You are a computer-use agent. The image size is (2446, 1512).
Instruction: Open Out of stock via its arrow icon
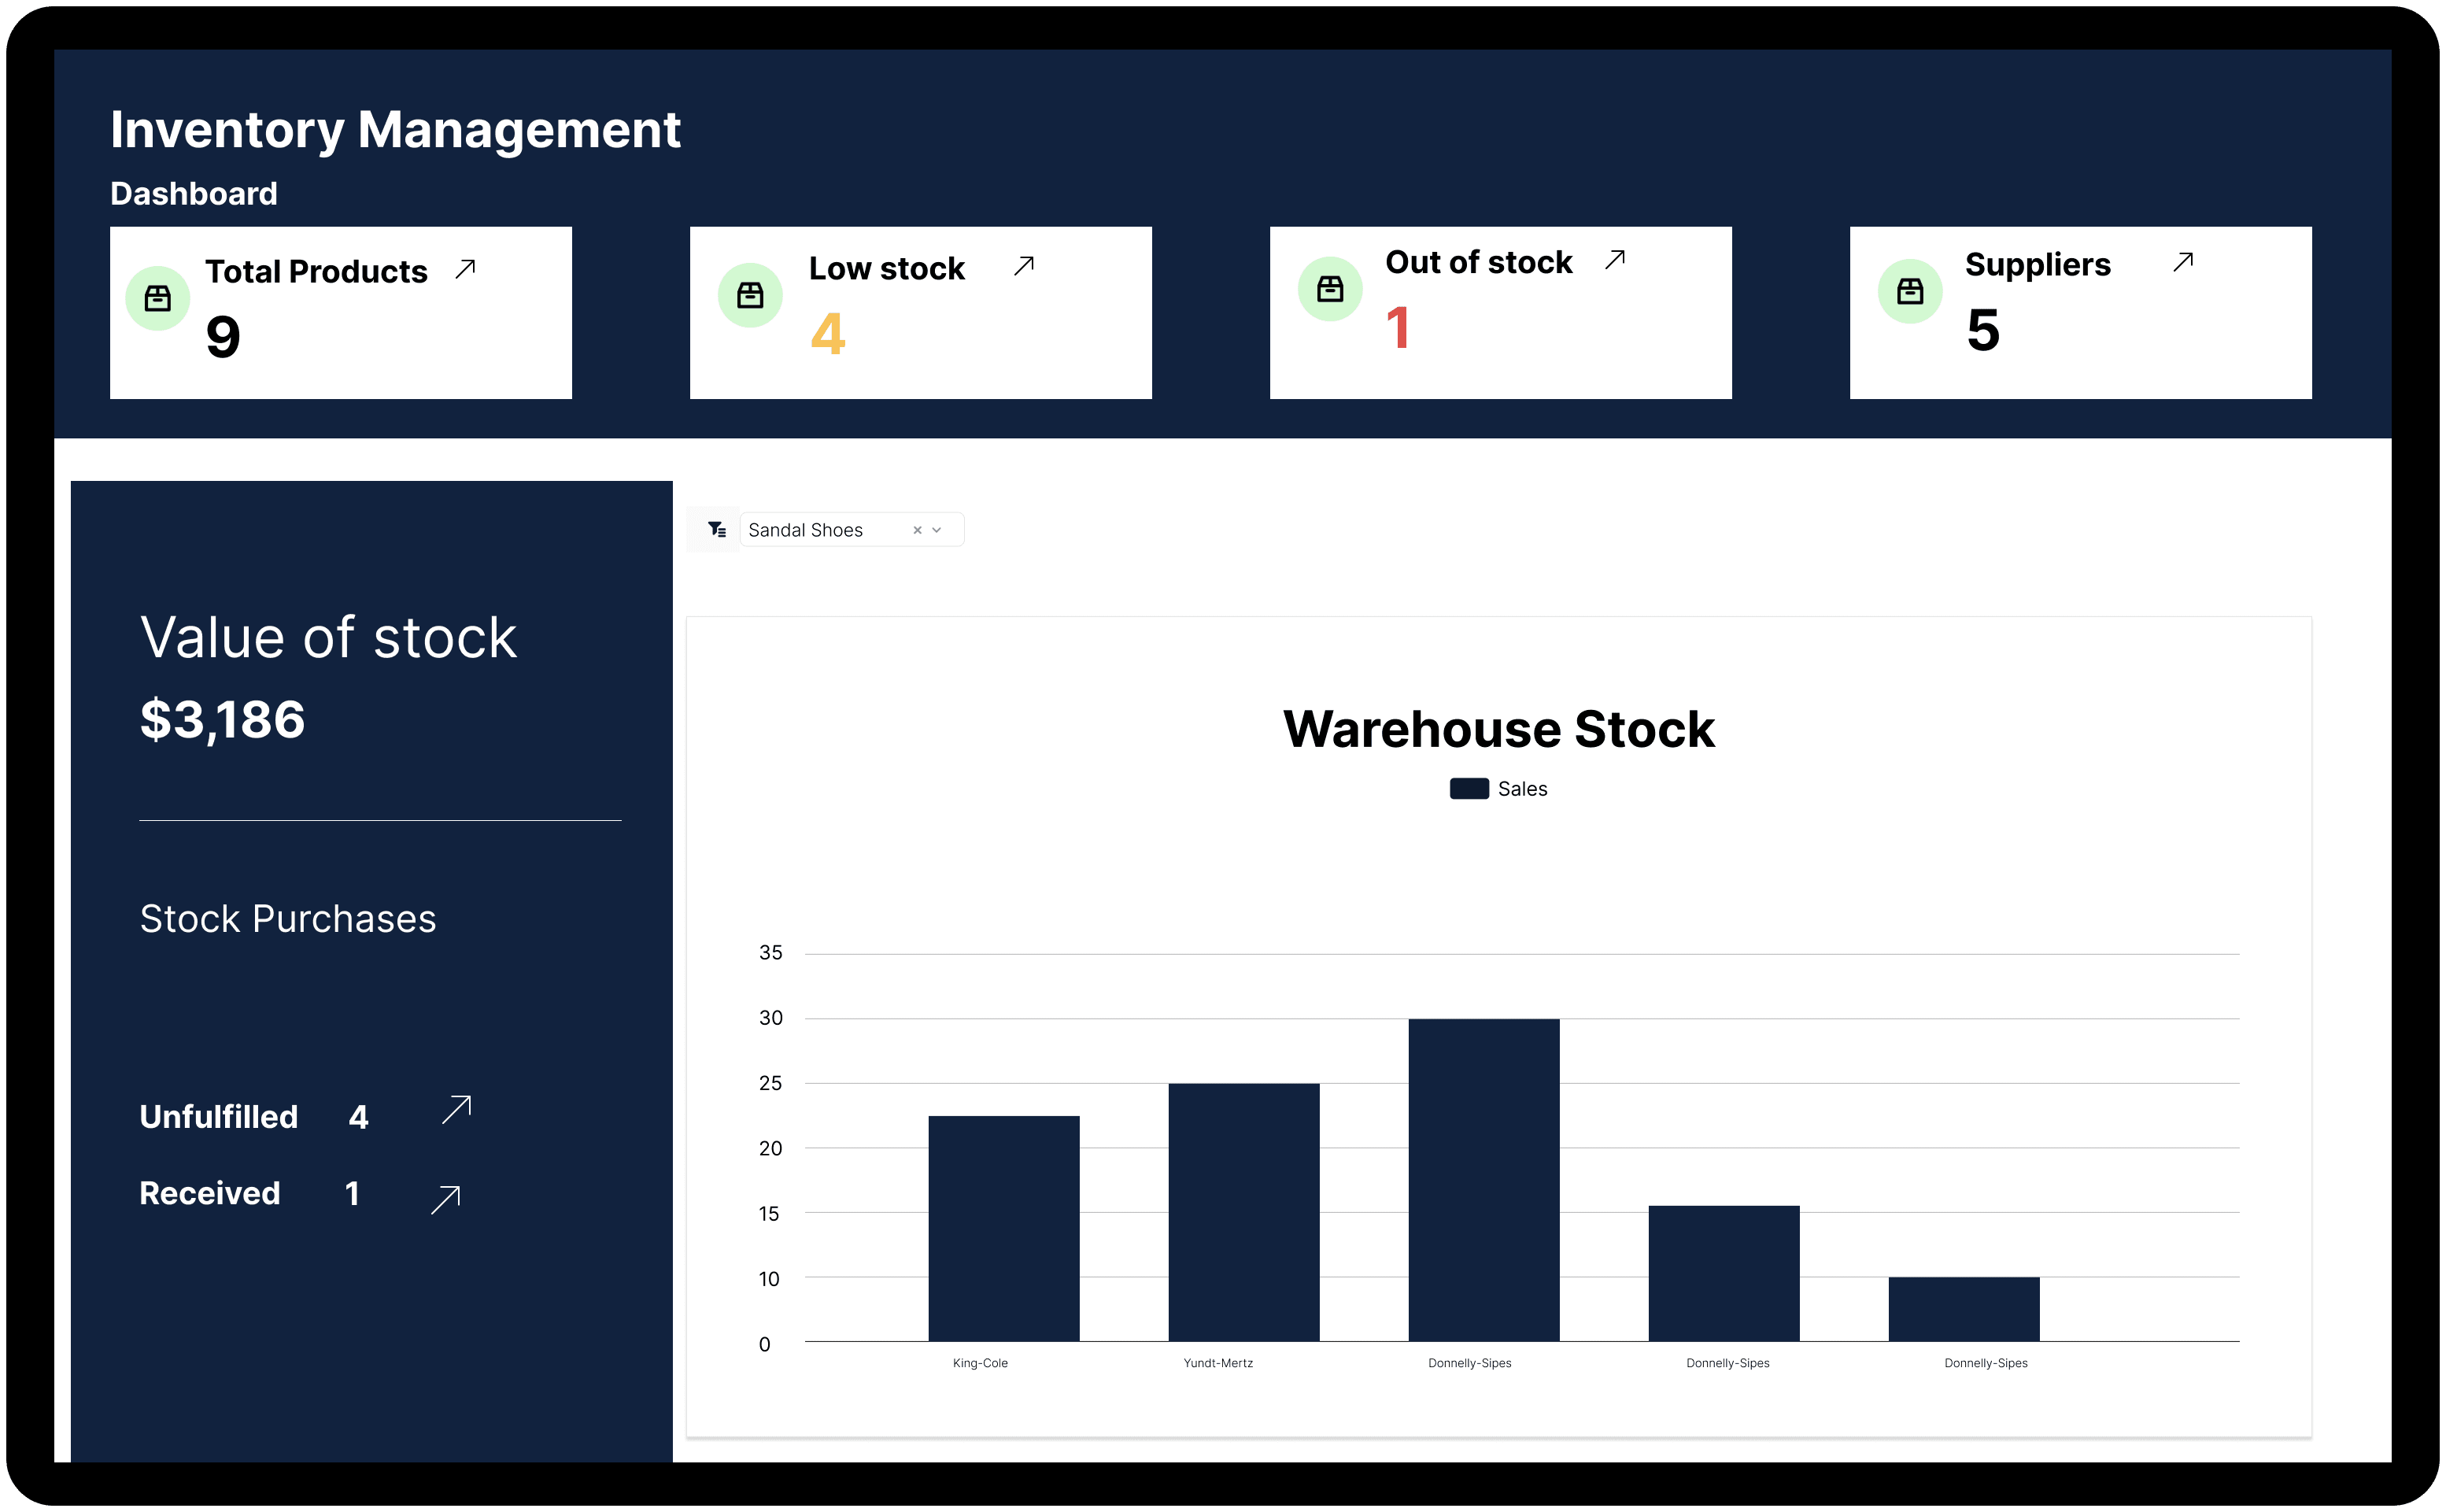click(1614, 259)
